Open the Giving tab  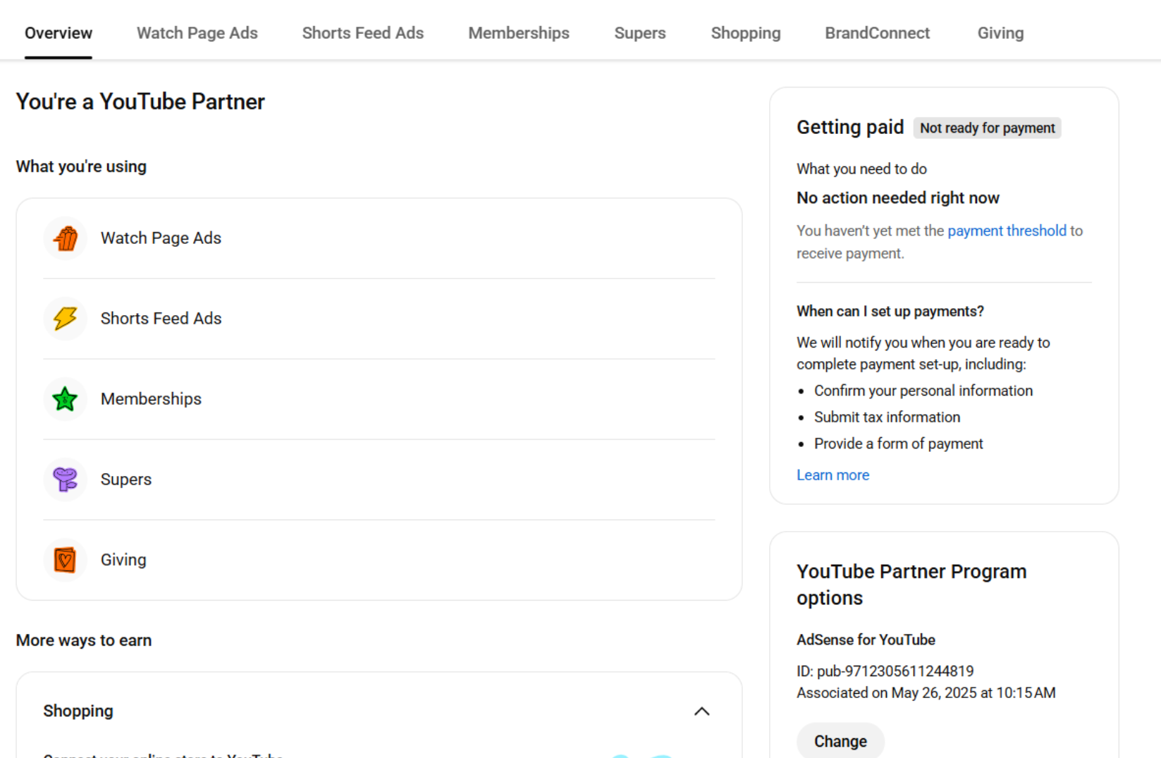1000,33
